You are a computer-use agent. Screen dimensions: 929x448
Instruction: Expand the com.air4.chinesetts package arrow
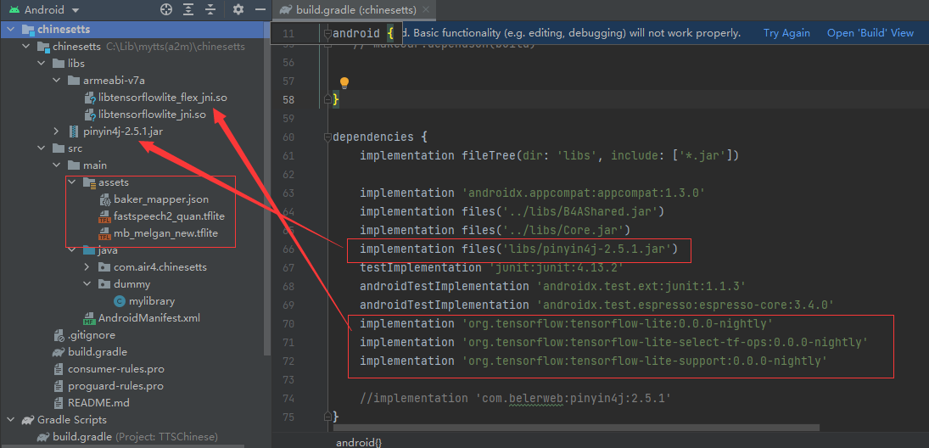click(x=87, y=267)
